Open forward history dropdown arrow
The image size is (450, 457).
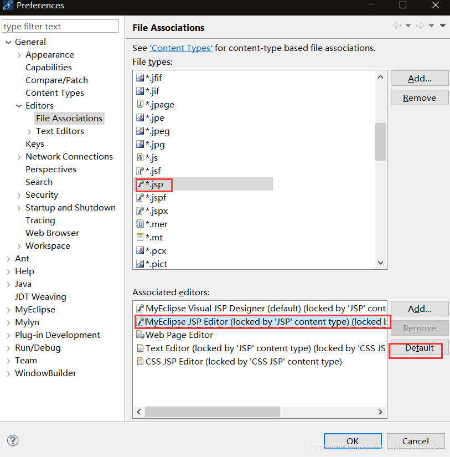click(x=431, y=25)
